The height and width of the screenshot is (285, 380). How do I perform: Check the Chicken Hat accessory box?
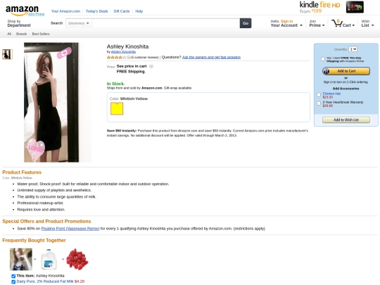pos(319,95)
